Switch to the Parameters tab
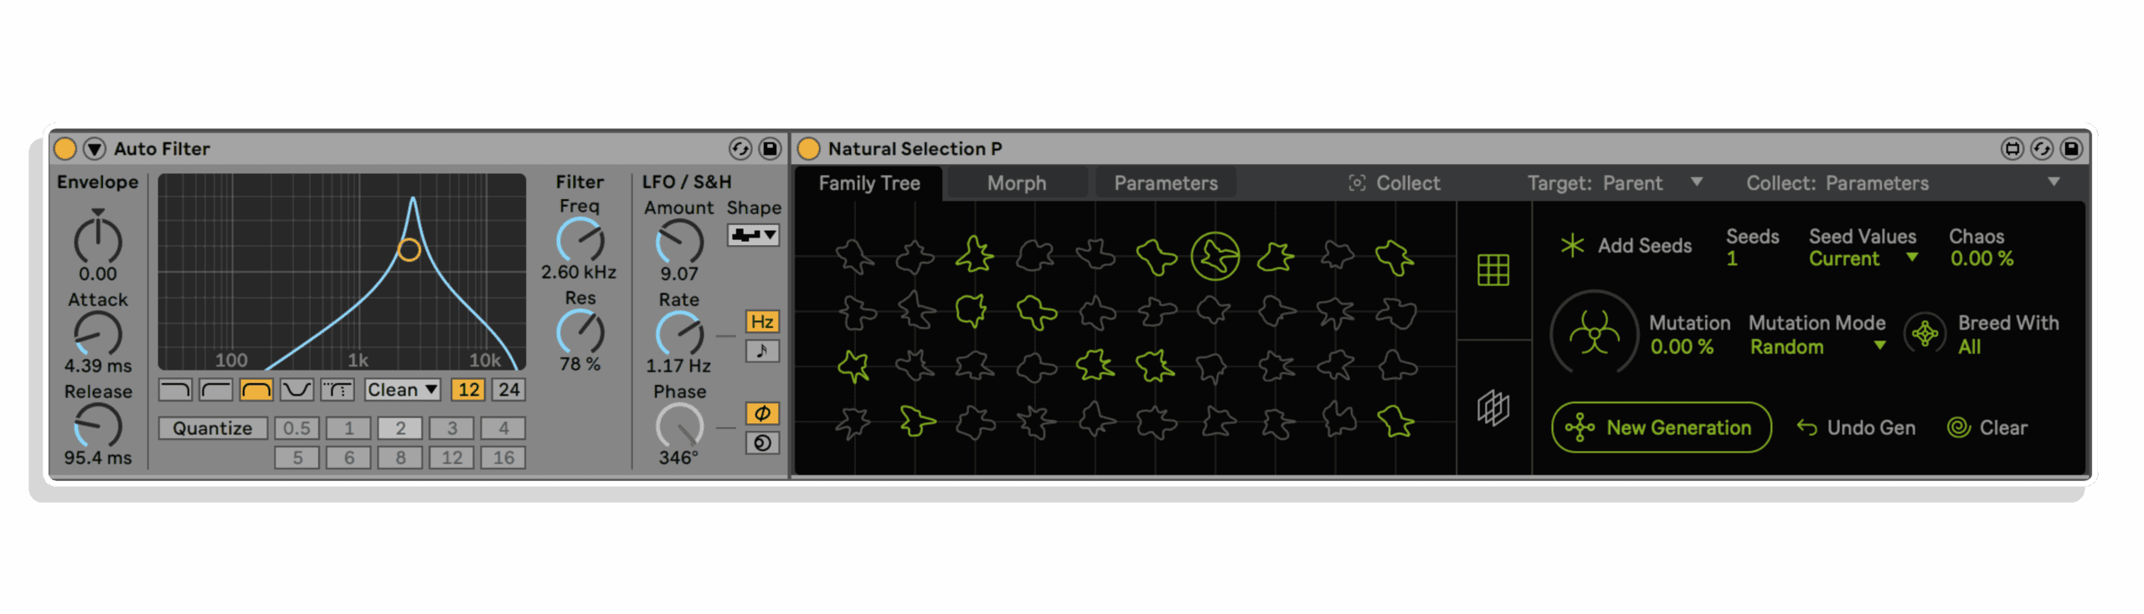Image resolution: width=2144 pixels, height=614 pixels. 1165,183
